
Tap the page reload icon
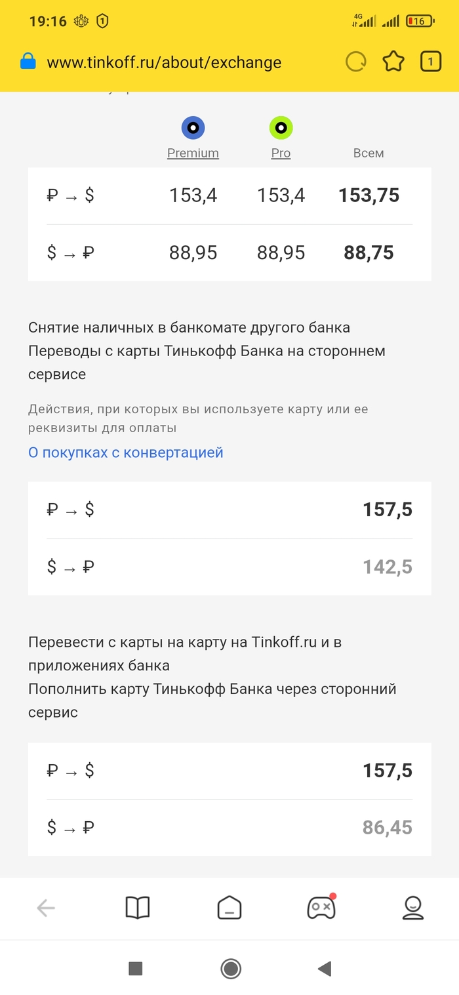pyautogui.click(x=356, y=62)
